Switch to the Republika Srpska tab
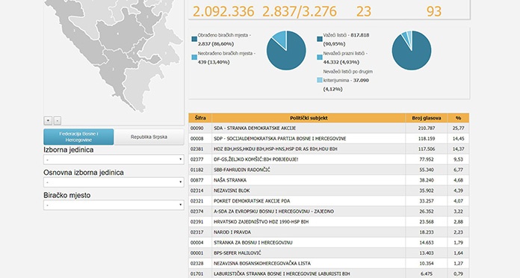Screen dimensions: 520x278 [x=149, y=137]
